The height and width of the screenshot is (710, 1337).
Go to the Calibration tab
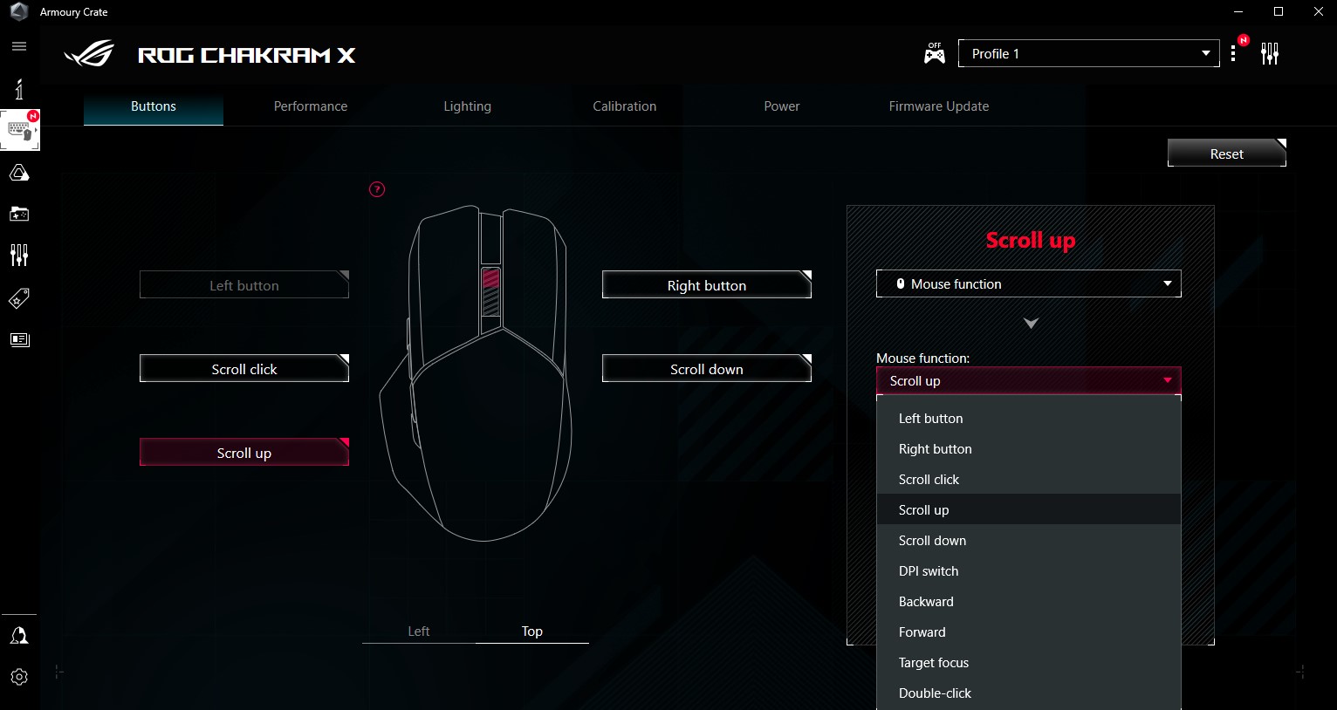[x=625, y=106]
